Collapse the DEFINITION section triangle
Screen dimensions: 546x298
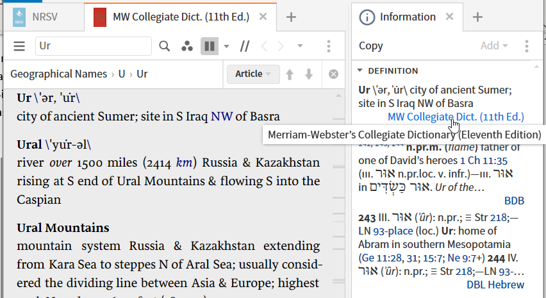(x=360, y=70)
